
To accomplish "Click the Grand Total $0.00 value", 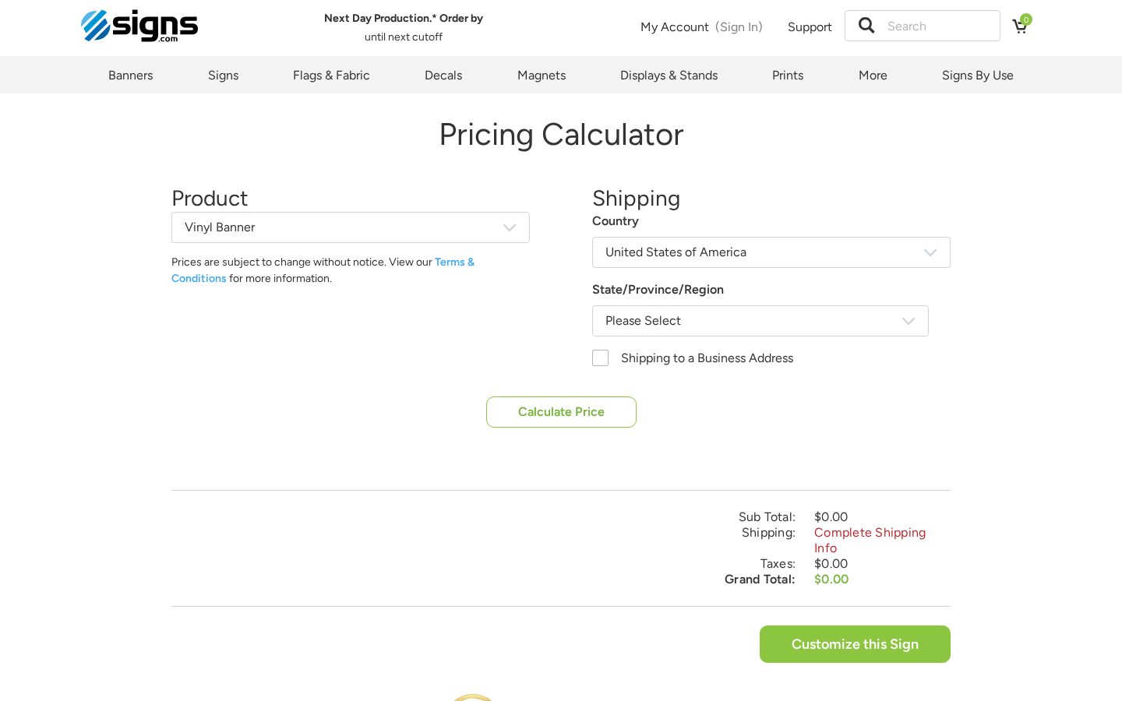I will 831,579.
